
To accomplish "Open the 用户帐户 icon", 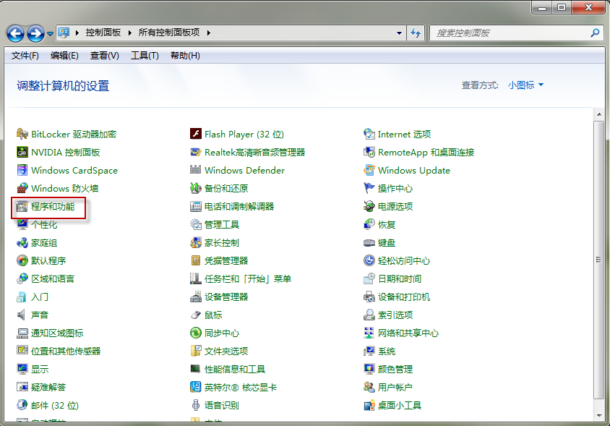I will coord(369,387).
